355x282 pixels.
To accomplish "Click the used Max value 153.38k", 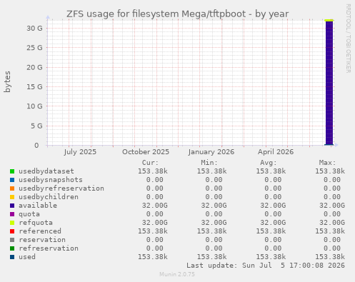I will [x=330, y=257].
